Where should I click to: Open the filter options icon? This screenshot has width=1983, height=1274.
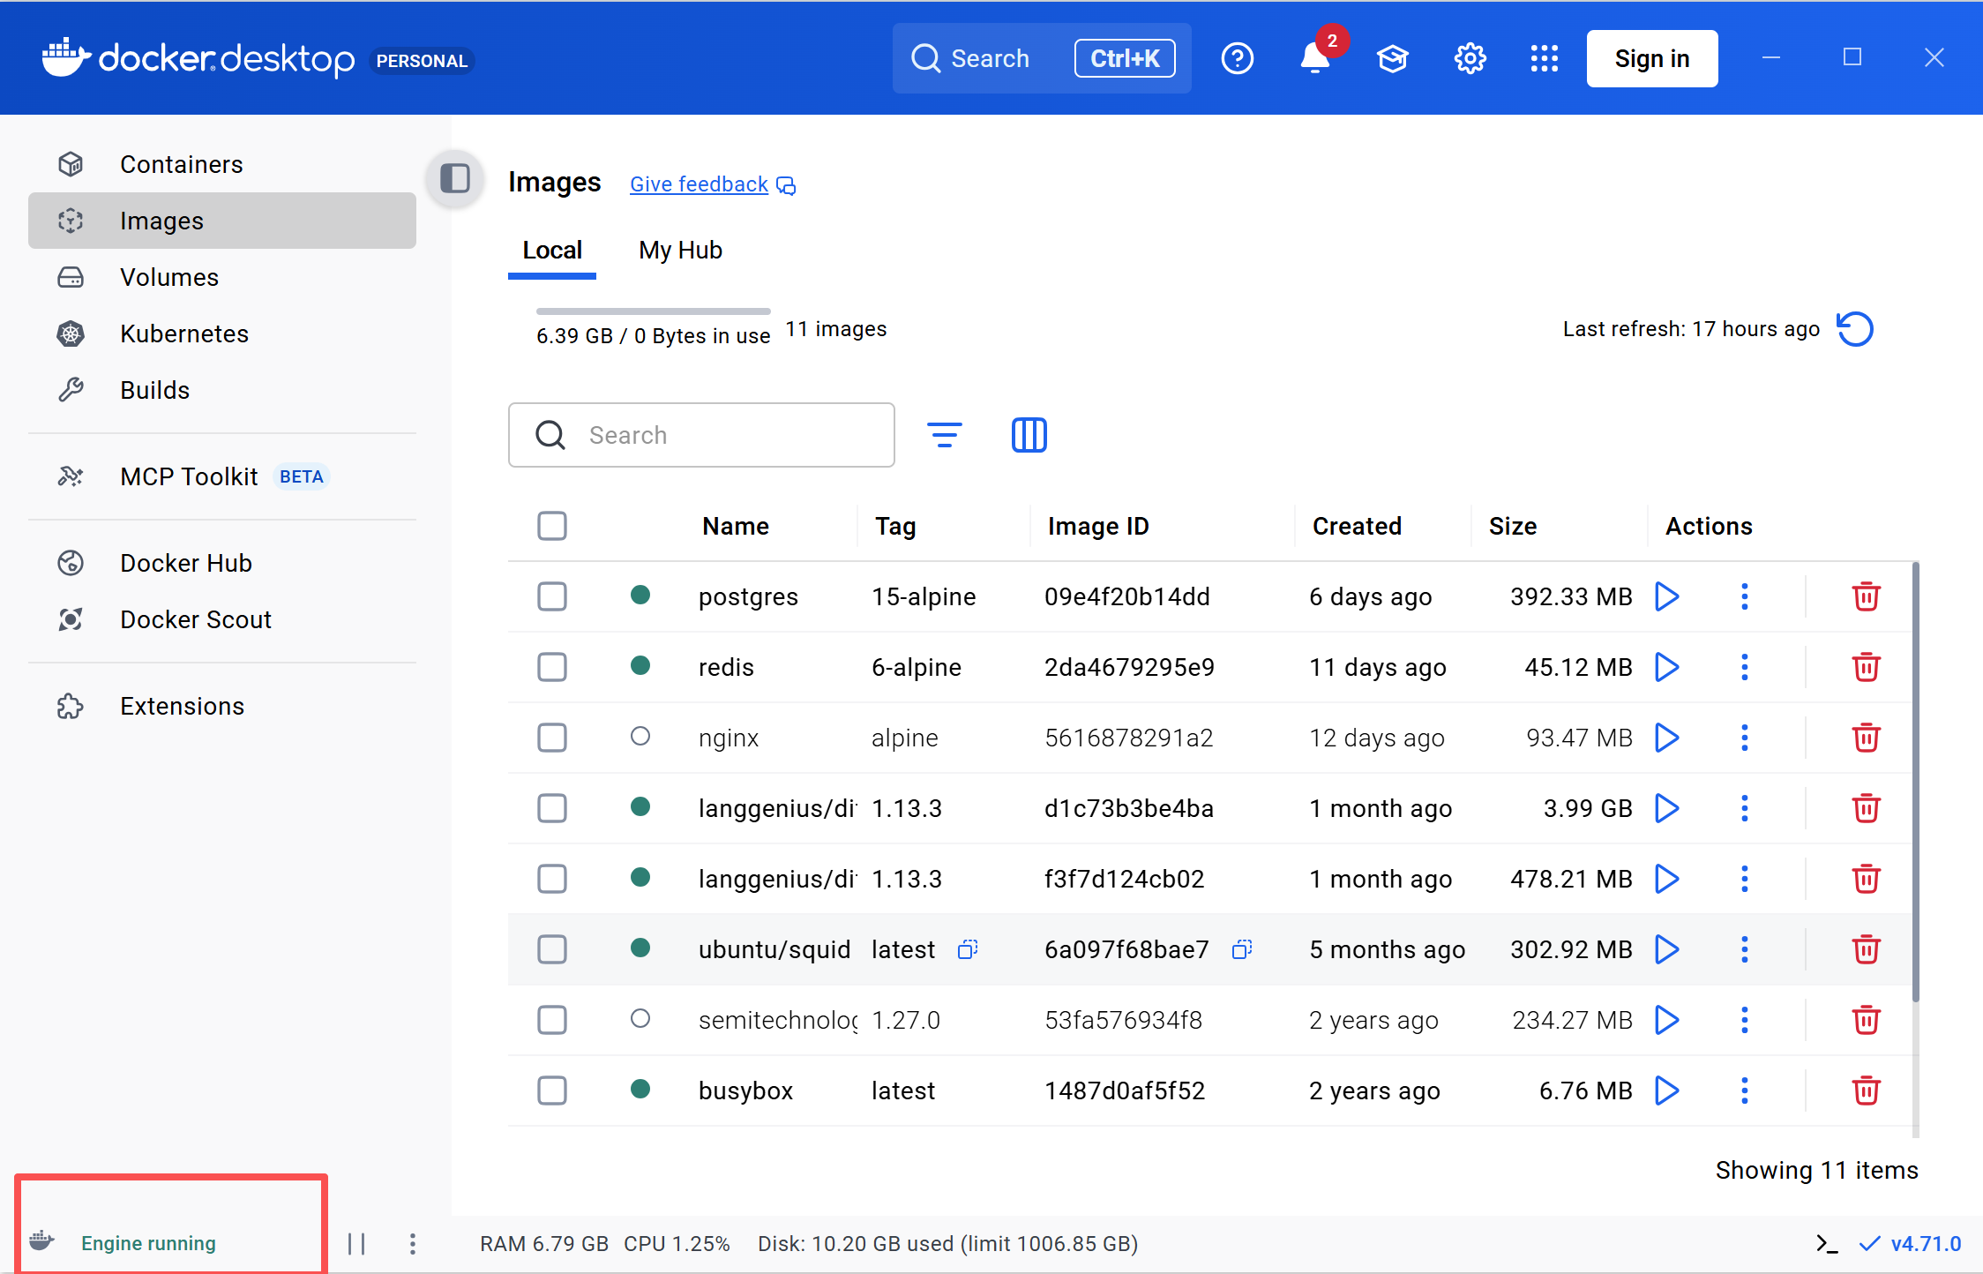pos(944,435)
